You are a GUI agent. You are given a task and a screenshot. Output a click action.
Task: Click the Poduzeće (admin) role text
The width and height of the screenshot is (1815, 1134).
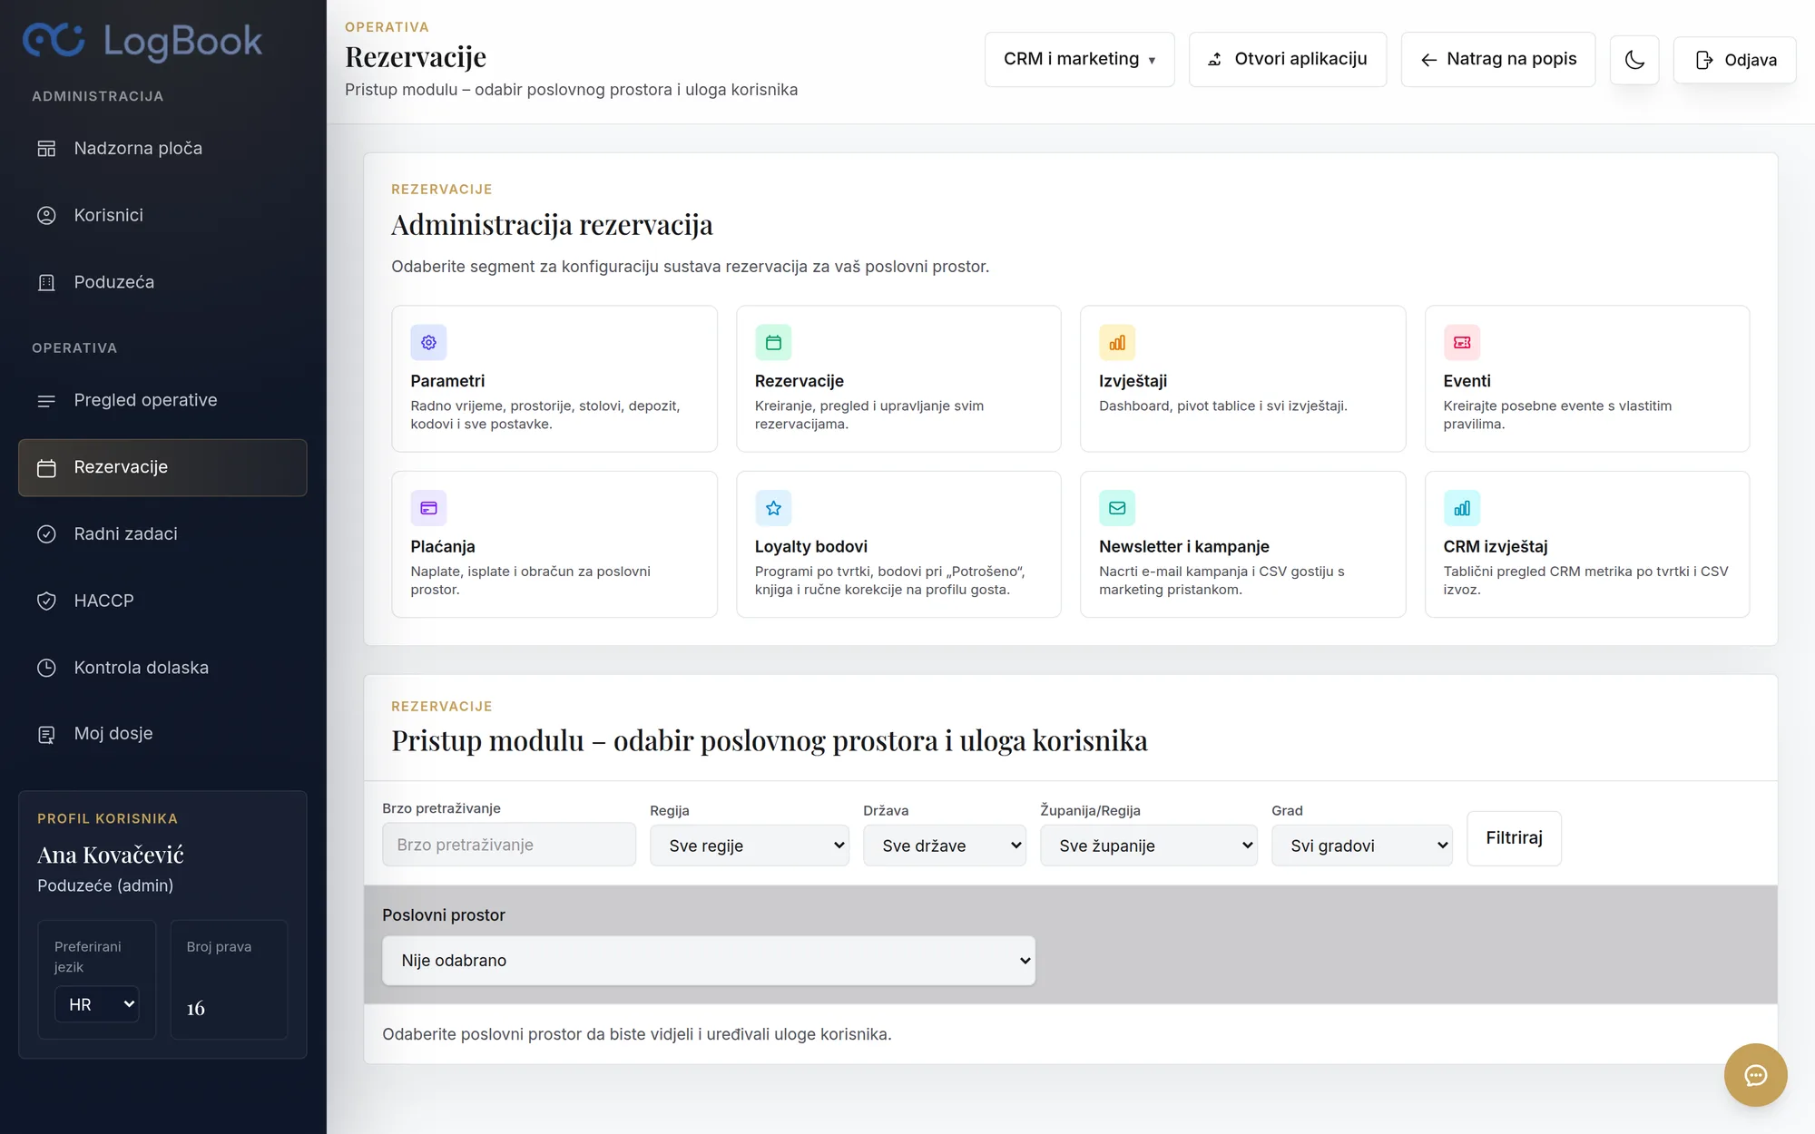coord(105,885)
